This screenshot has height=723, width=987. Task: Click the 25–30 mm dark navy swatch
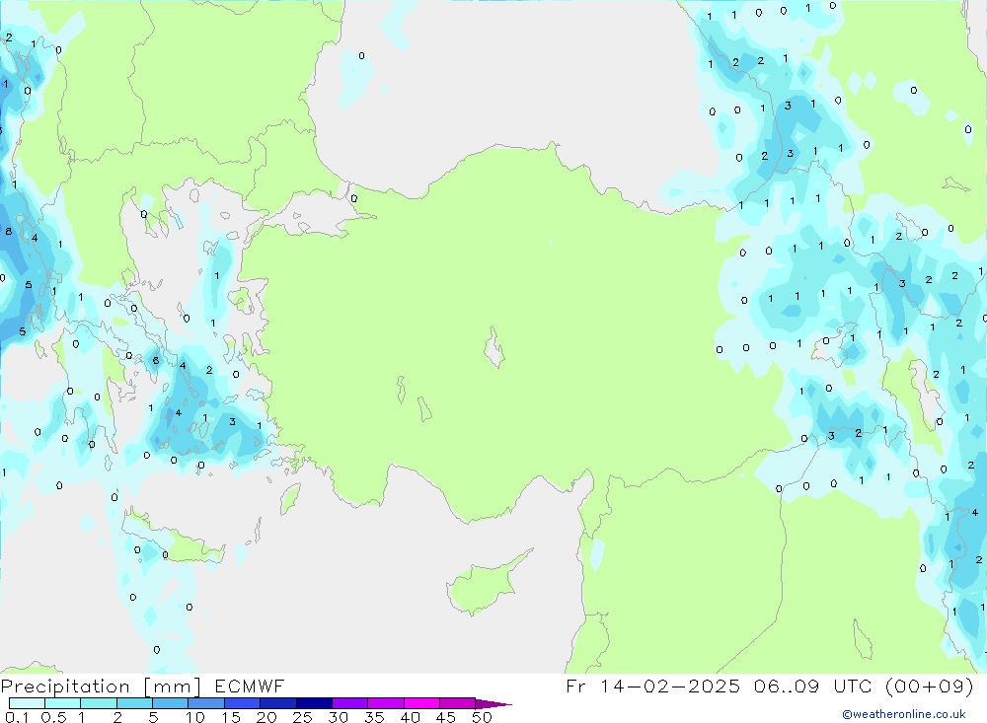tap(314, 703)
